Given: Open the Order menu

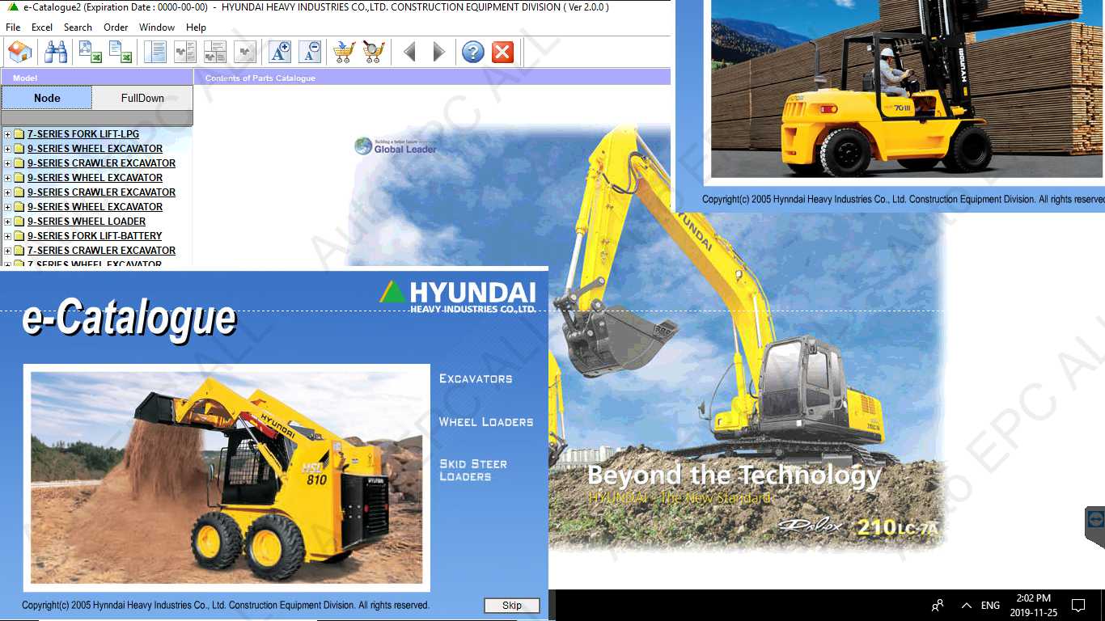Looking at the screenshot, I should (x=116, y=27).
